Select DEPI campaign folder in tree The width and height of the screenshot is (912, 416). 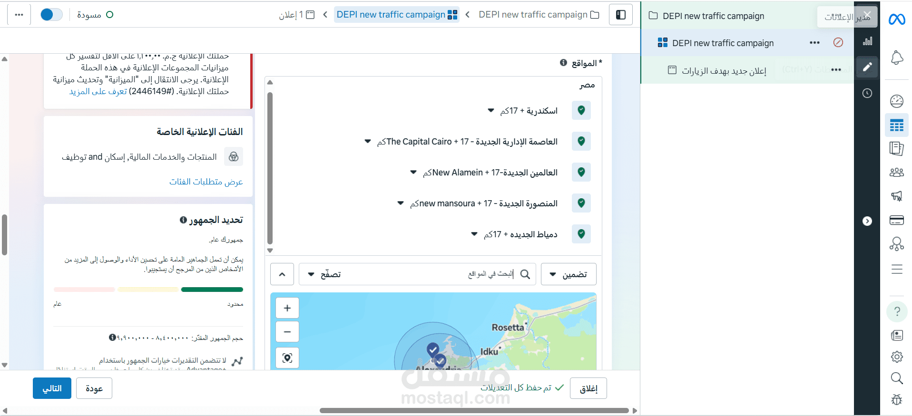tap(706, 16)
